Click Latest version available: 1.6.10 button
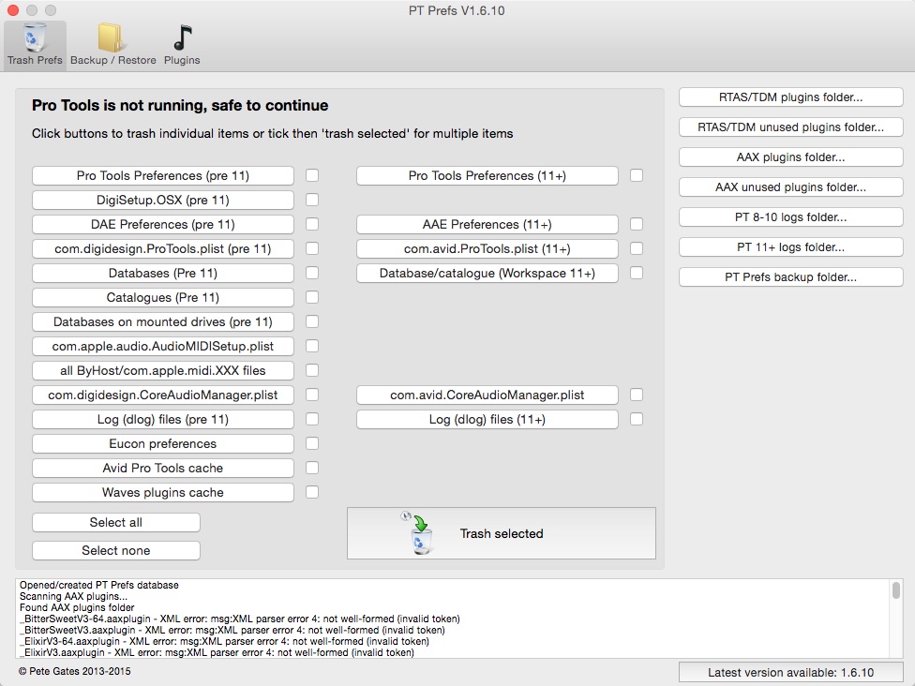This screenshot has height=686, width=915. click(x=790, y=673)
